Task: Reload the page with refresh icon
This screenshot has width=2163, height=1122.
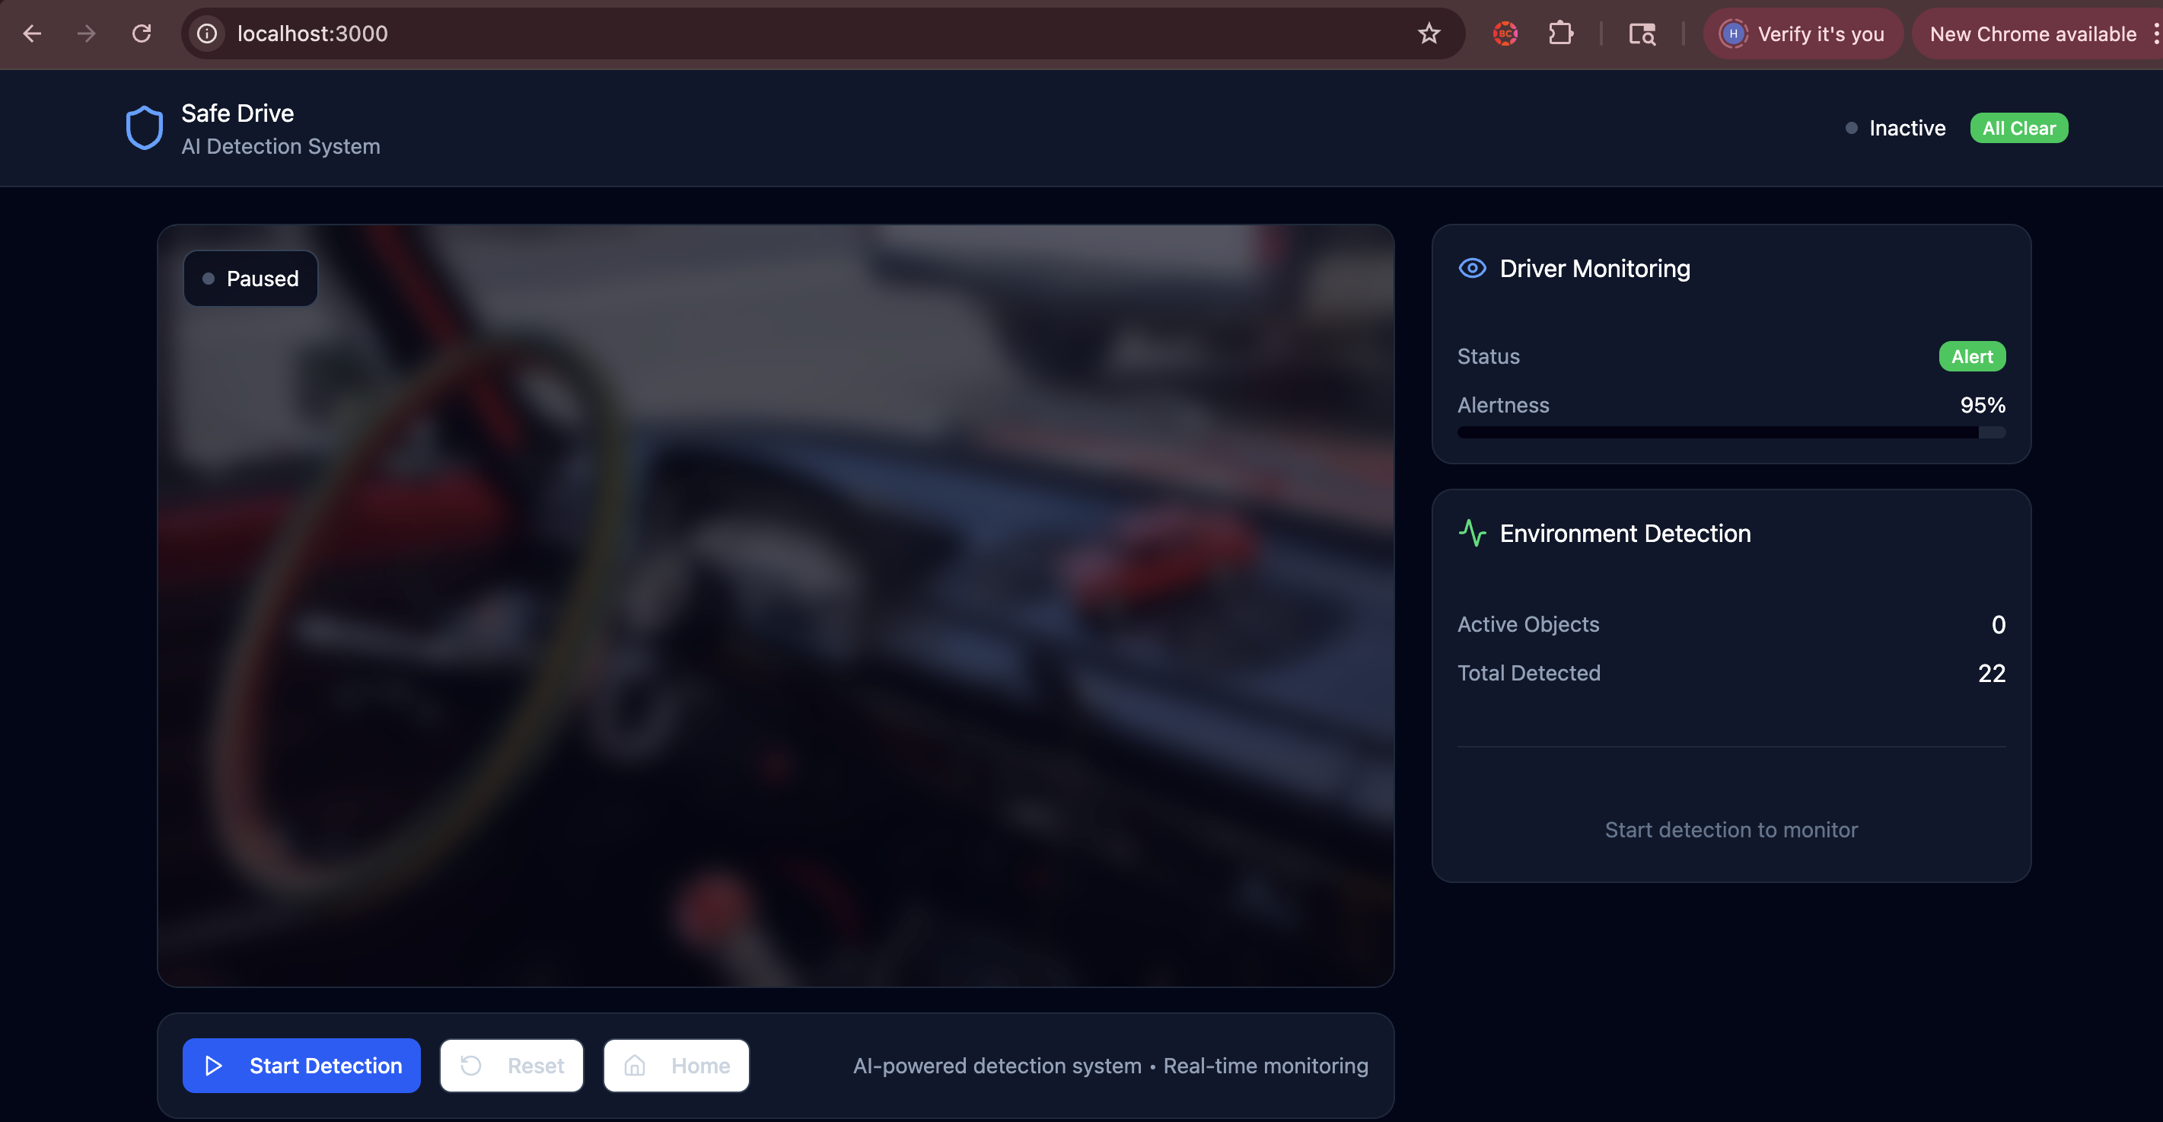Action: point(142,33)
